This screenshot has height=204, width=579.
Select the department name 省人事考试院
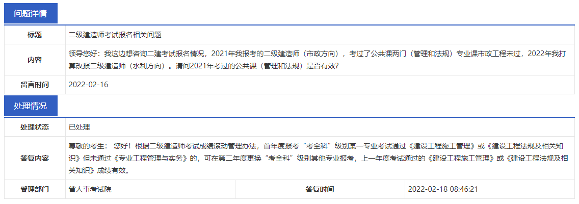pos(90,189)
